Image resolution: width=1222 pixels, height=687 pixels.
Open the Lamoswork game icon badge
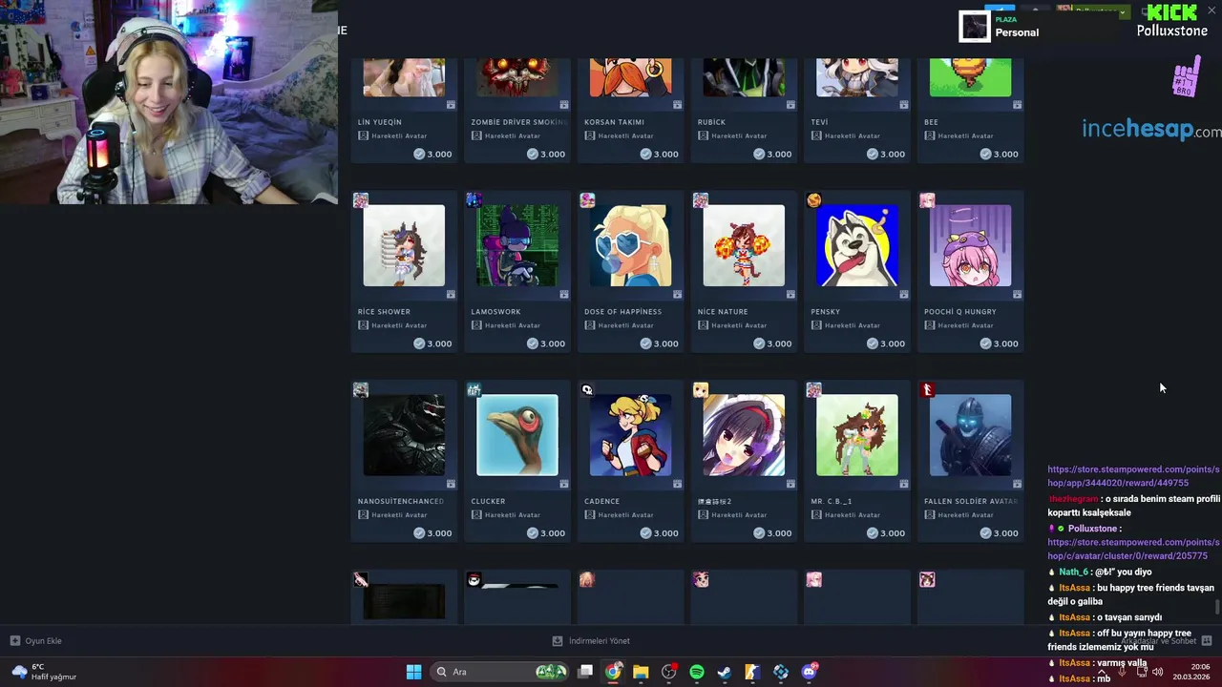tap(474, 200)
